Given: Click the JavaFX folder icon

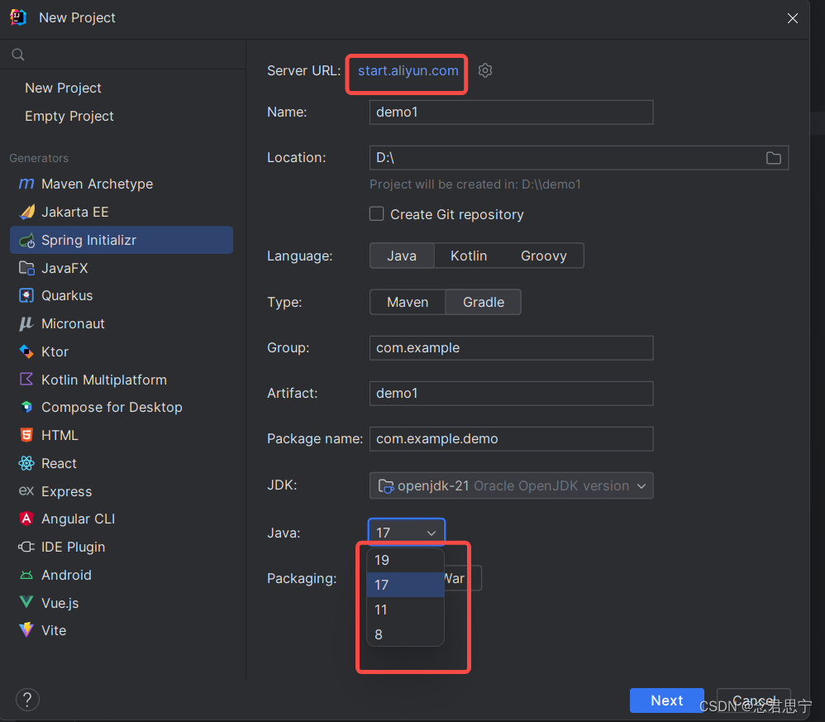Looking at the screenshot, I should 26,268.
